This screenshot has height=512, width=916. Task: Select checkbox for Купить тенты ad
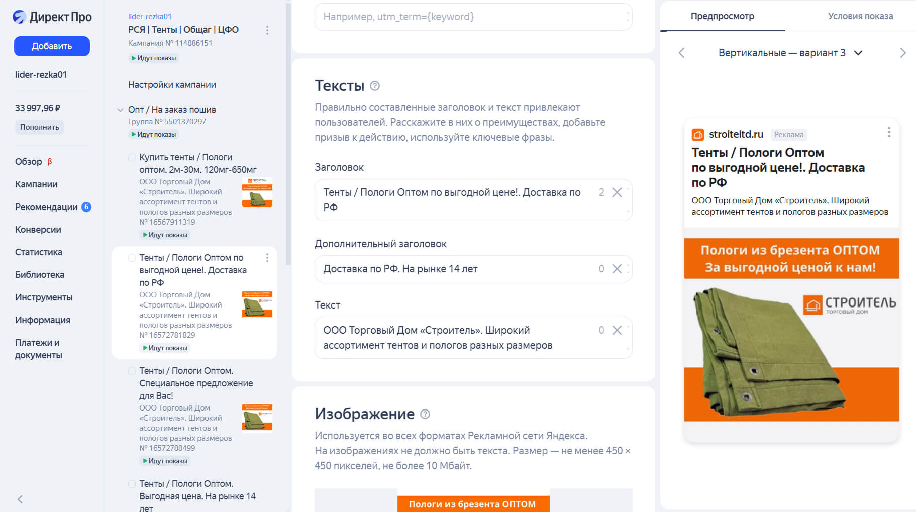tap(132, 157)
